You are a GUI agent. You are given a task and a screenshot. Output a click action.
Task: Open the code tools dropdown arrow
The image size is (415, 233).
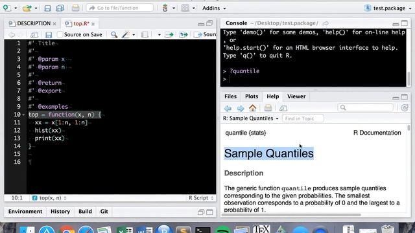point(134,35)
